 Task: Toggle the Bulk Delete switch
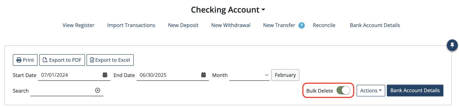(343, 91)
